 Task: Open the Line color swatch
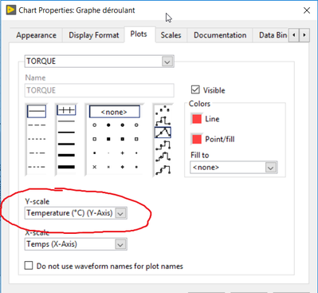click(x=197, y=119)
